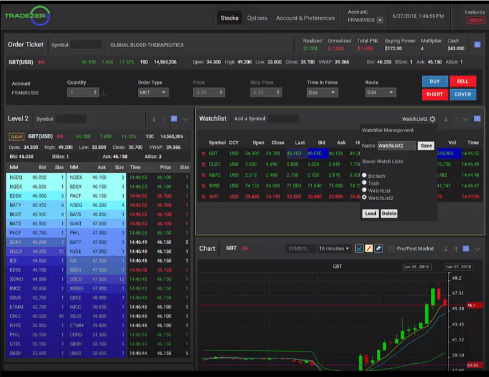Screen dimensions: 489x377
Task: Click the Chart down arrow icon
Action: click(446, 249)
